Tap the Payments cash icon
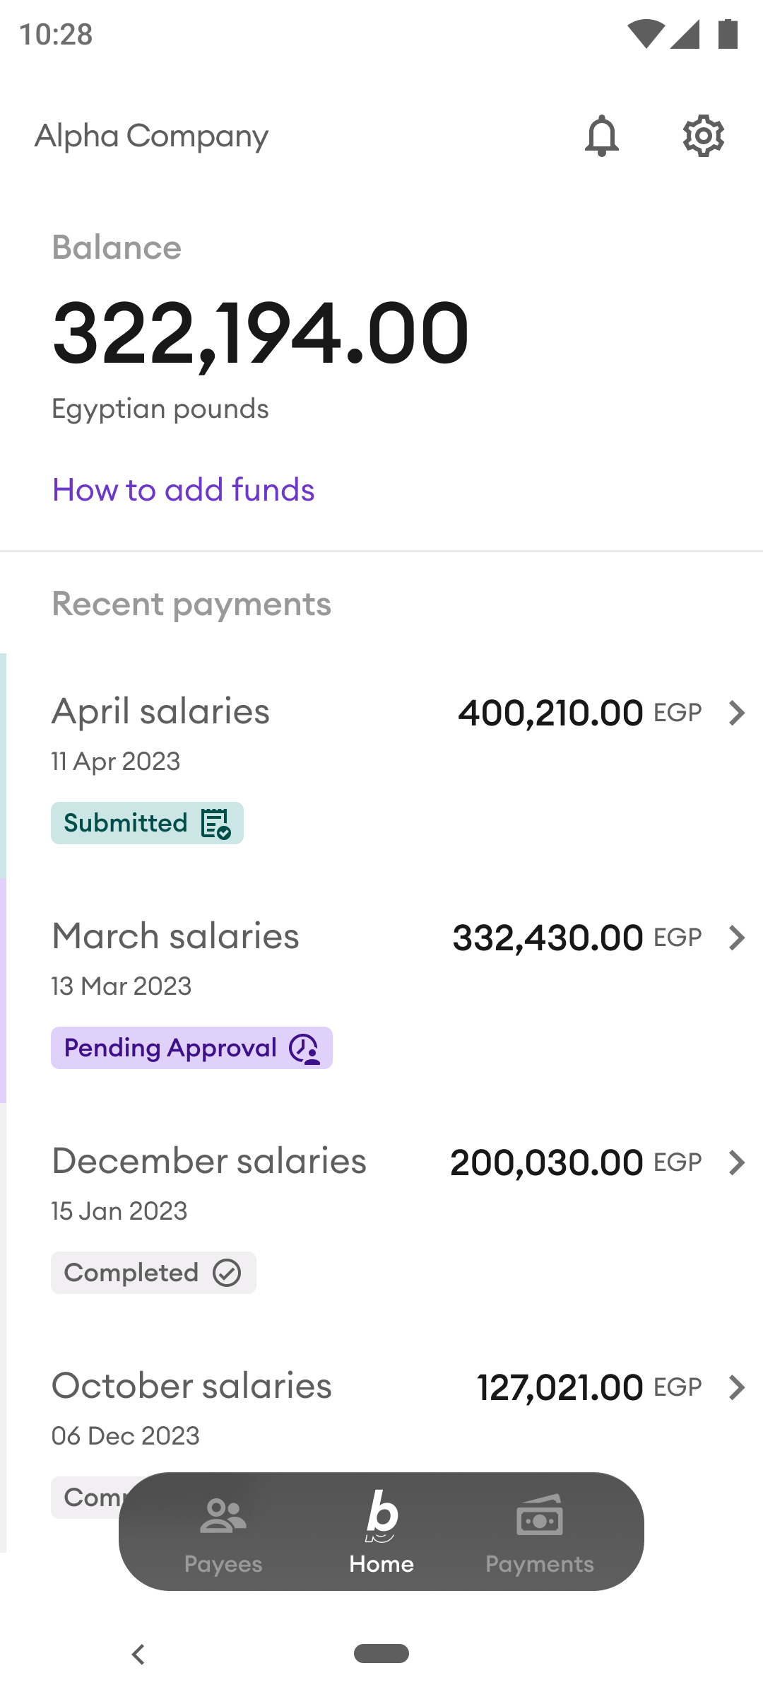 pyautogui.click(x=540, y=1516)
